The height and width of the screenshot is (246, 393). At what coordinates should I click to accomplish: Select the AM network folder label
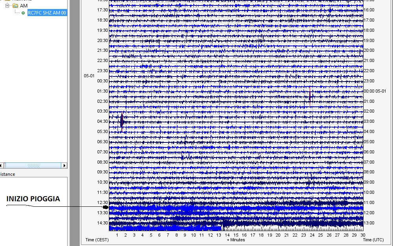tap(24, 5)
